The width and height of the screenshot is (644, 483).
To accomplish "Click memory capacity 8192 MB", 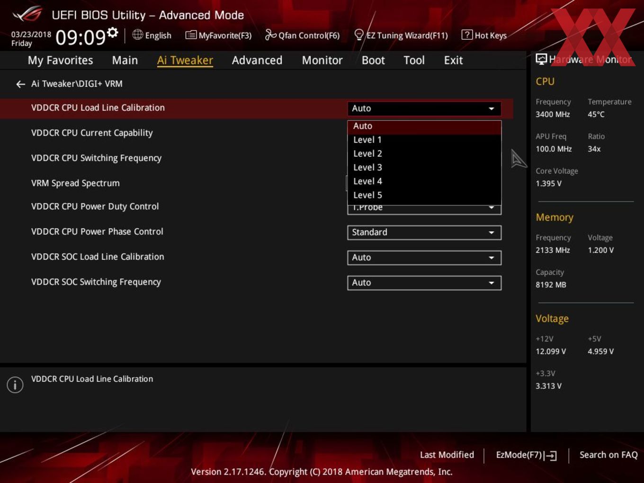I will (551, 285).
